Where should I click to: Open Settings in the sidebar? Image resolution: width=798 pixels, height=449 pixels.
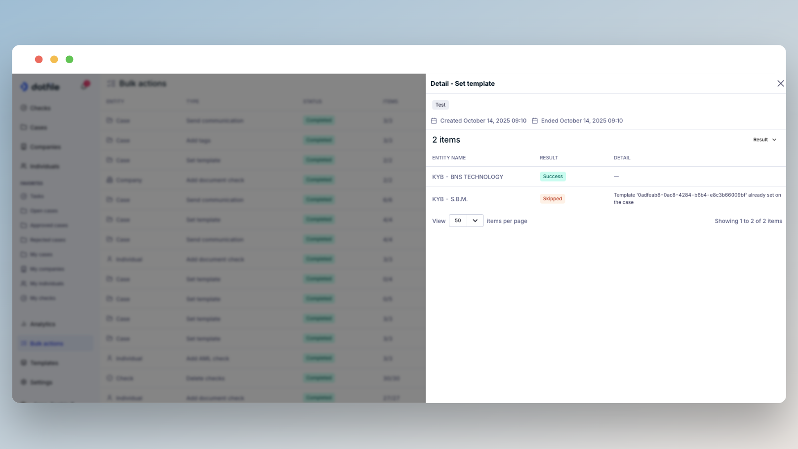pyautogui.click(x=37, y=382)
